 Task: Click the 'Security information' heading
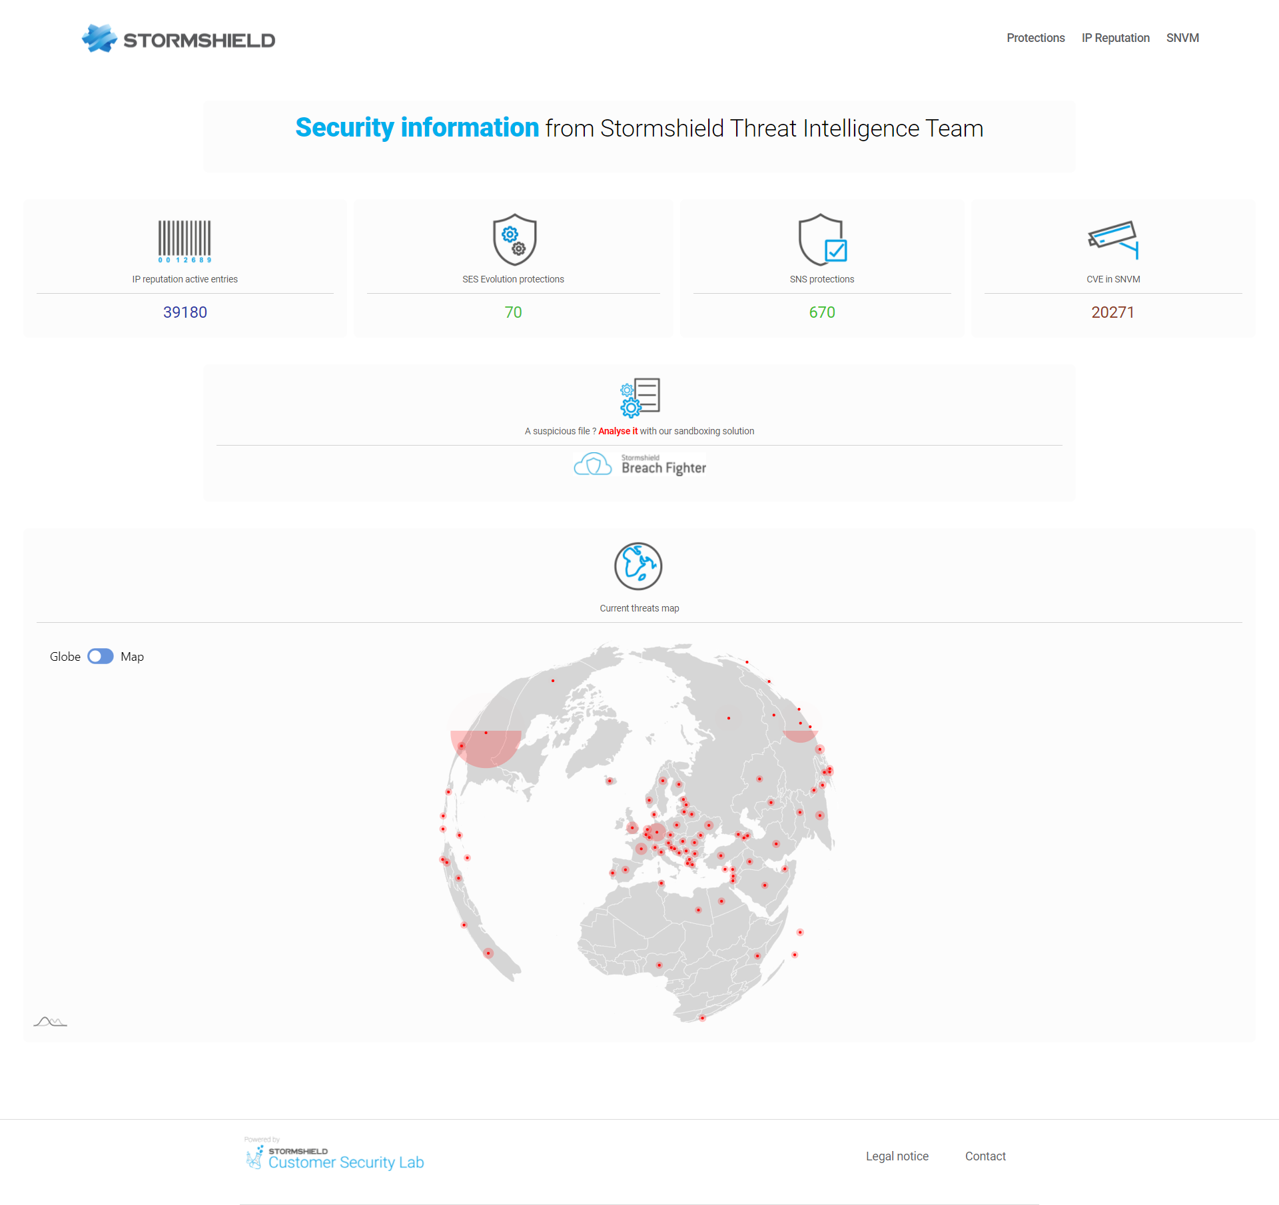click(417, 127)
